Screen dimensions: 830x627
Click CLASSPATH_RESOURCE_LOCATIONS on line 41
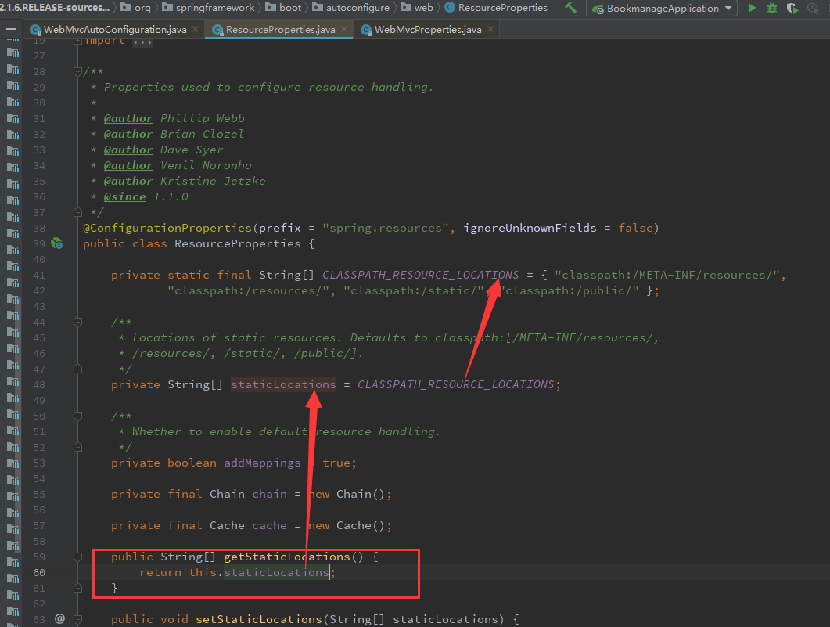(421, 275)
